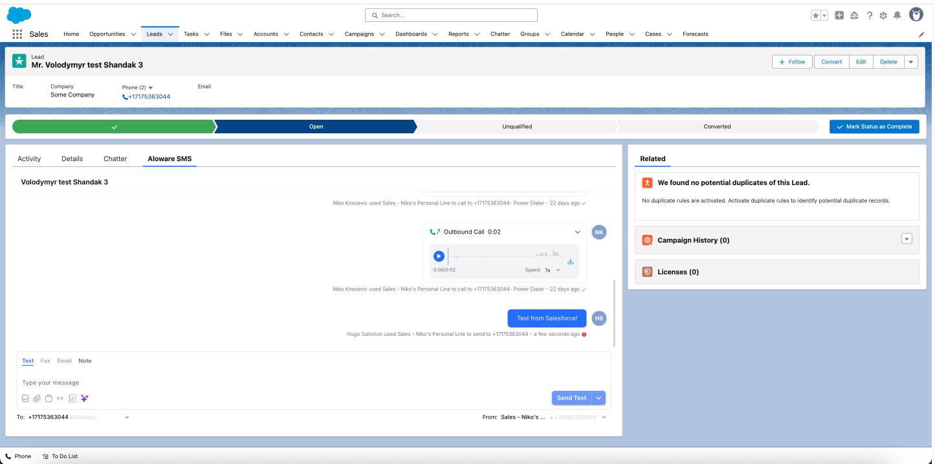Open the Trailhead Guidance Center icon
The image size is (935, 464).
pyautogui.click(x=854, y=15)
